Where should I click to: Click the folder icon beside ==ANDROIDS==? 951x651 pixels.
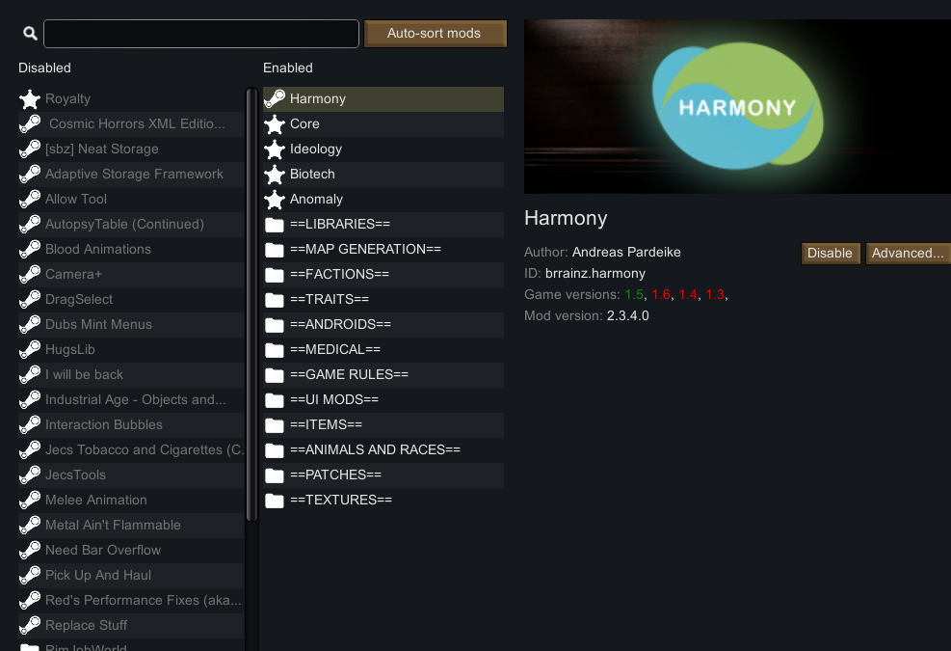pos(275,325)
